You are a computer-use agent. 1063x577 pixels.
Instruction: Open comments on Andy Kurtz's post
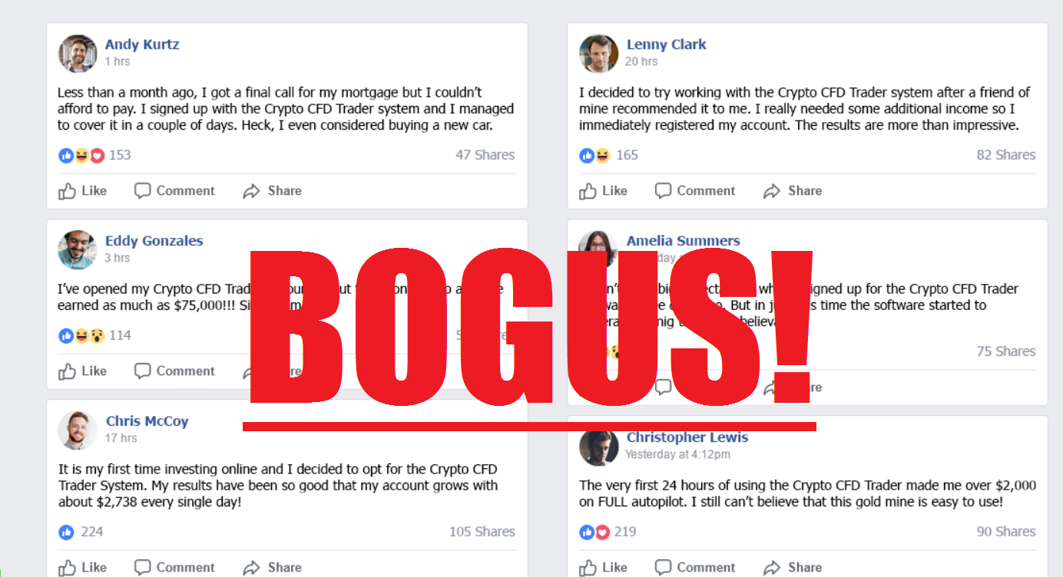pyautogui.click(x=174, y=191)
